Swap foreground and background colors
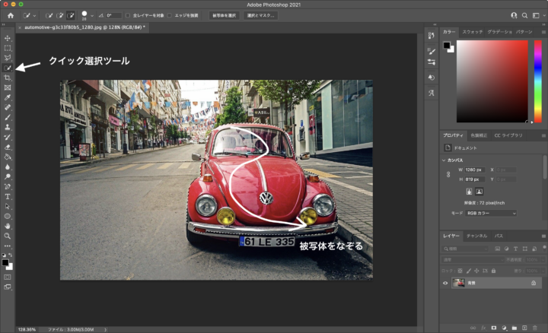The height and width of the screenshot is (333, 548). click(x=11, y=255)
